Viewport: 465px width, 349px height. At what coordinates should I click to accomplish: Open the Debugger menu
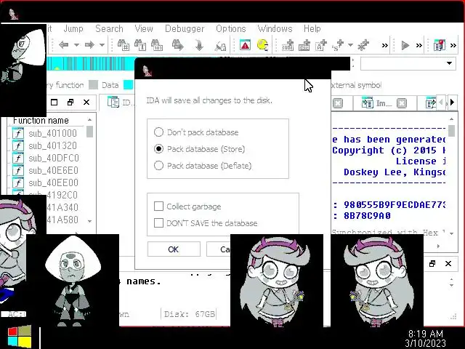click(x=185, y=28)
